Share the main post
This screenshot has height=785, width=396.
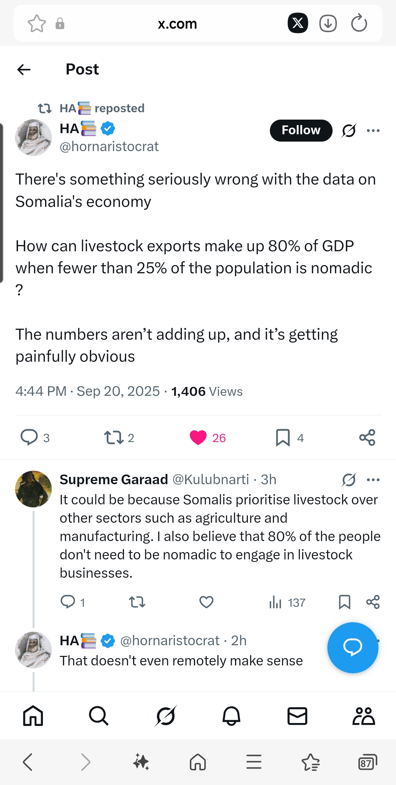(x=367, y=438)
